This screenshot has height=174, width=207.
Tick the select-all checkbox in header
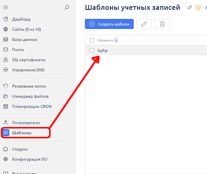(x=92, y=40)
